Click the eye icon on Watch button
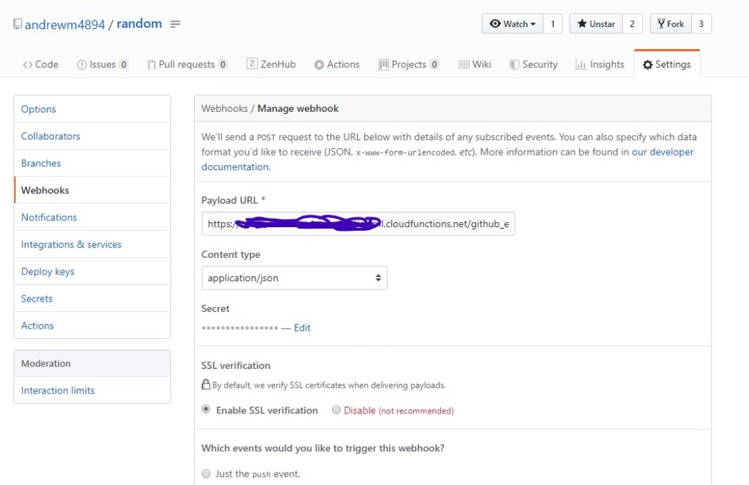 tap(495, 23)
